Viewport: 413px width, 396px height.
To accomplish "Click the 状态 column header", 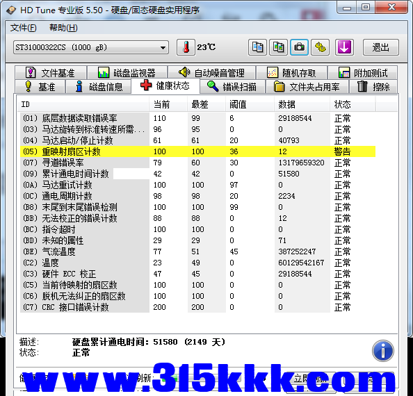I will tap(353, 104).
